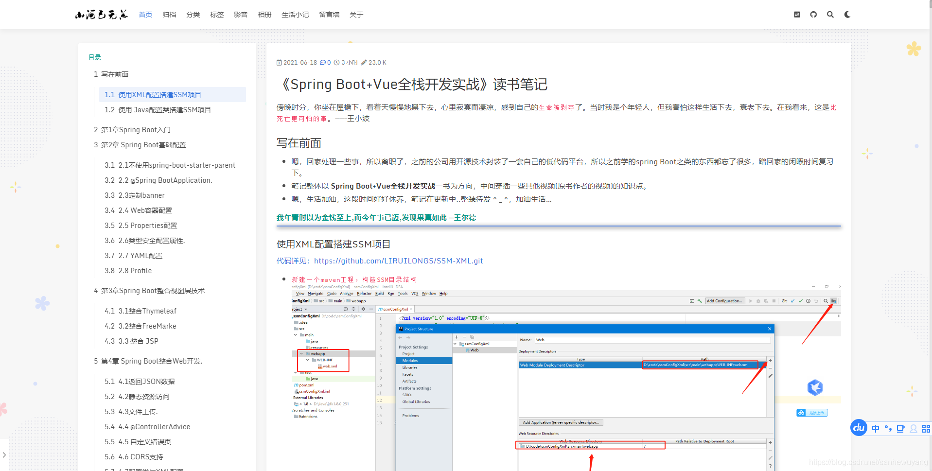This screenshot has height=471, width=932.
Task: Jump to TOC 2 第1章Spring Boot入门
Action: (x=132, y=130)
